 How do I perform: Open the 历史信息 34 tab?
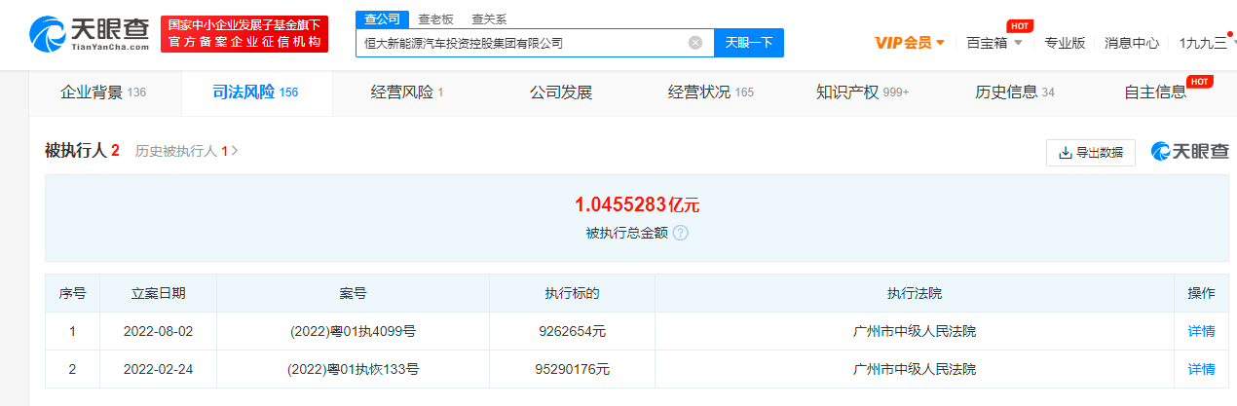pos(1014,92)
